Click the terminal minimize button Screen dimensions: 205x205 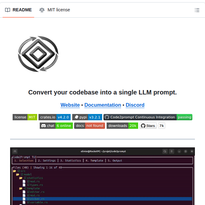pyautogui.click(x=179, y=151)
